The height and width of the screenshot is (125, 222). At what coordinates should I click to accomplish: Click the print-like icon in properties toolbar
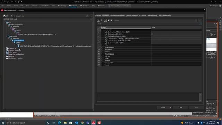(112, 20)
